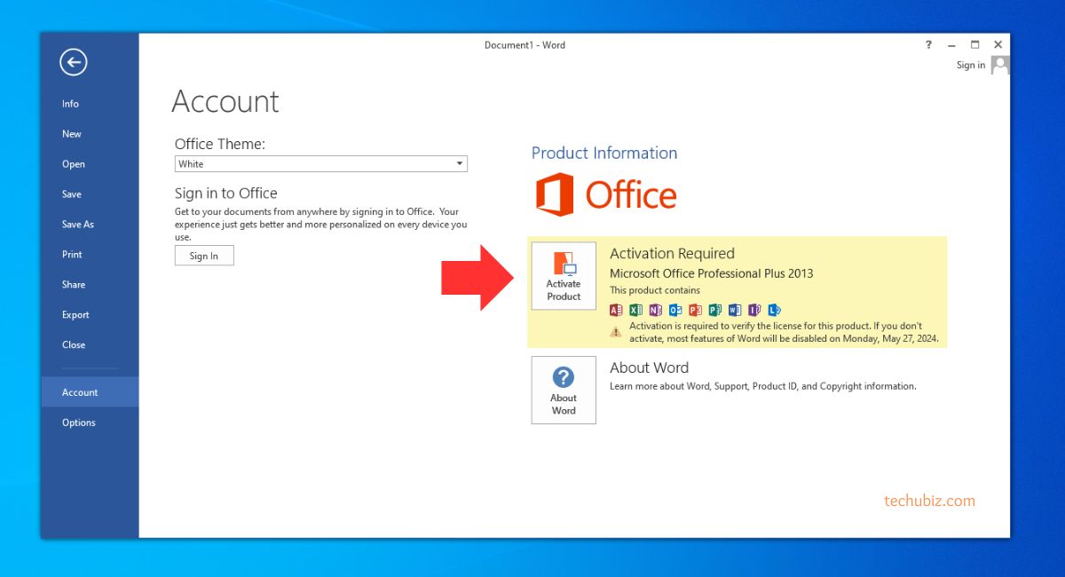Click the back arrow in the sidebar
This screenshot has width=1065, height=577.
pyautogui.click(x=73, y=61)
